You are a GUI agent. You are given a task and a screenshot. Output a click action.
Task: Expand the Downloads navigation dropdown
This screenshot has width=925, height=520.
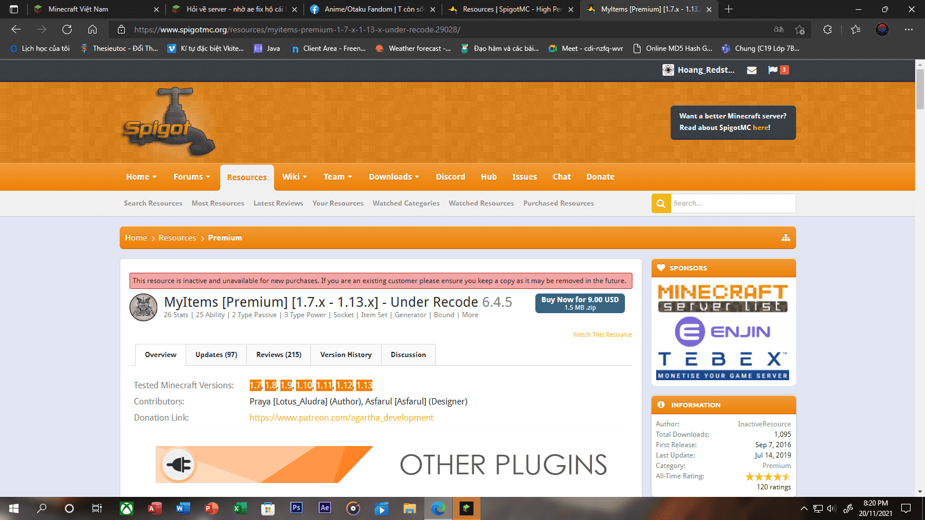[x=394, y=177]
